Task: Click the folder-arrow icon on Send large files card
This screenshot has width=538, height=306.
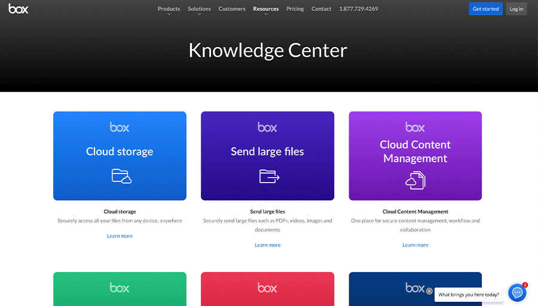Action: coord(270,177)
